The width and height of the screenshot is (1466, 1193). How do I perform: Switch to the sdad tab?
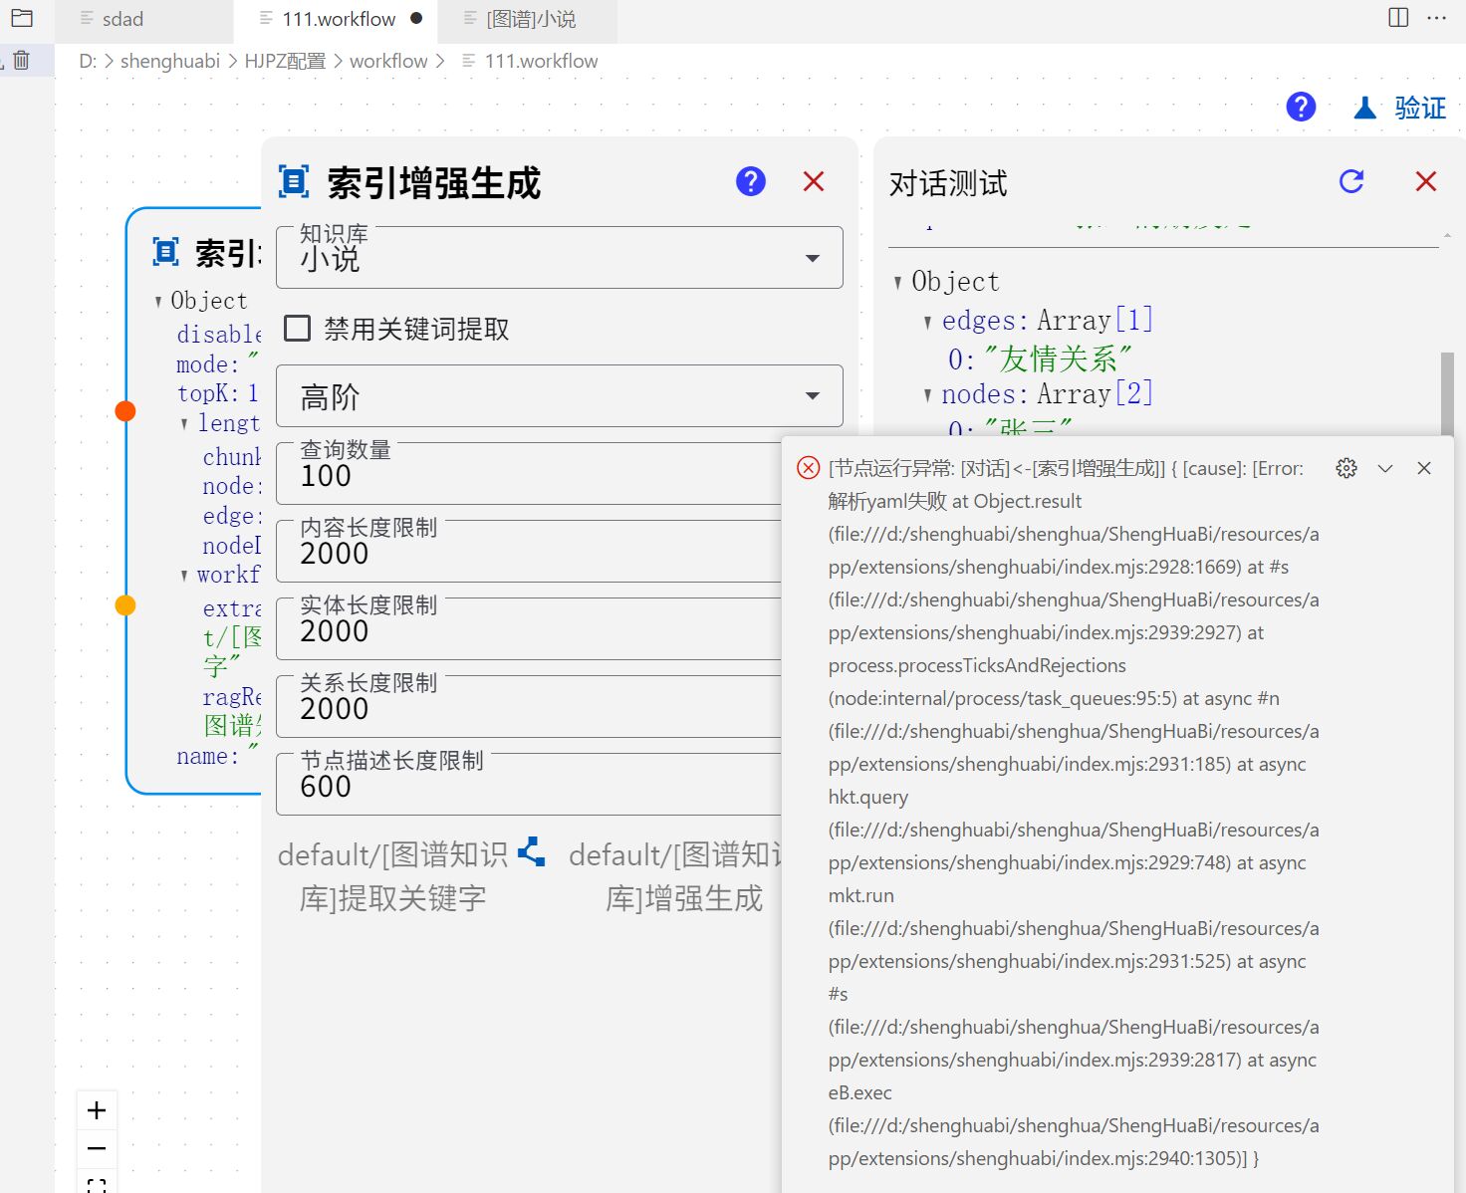click(122, 19)
